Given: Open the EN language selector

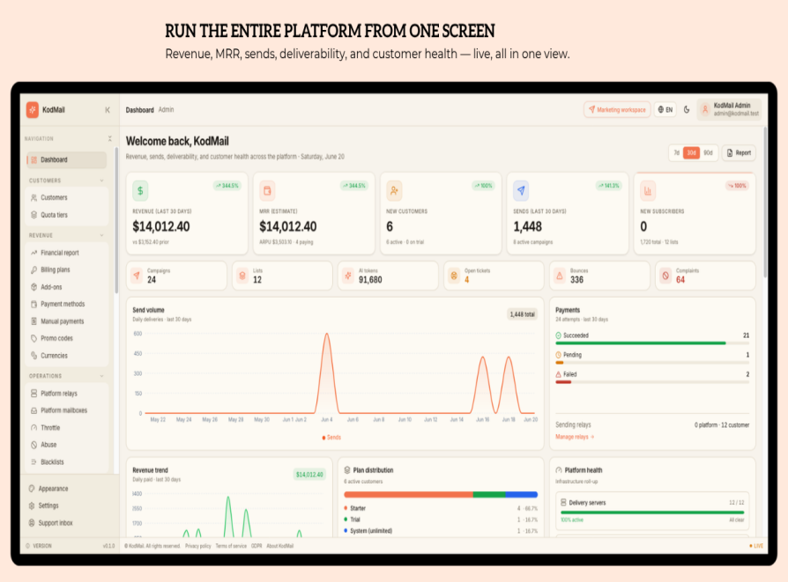Looking at the screenshot, I should tap(665, 109).
